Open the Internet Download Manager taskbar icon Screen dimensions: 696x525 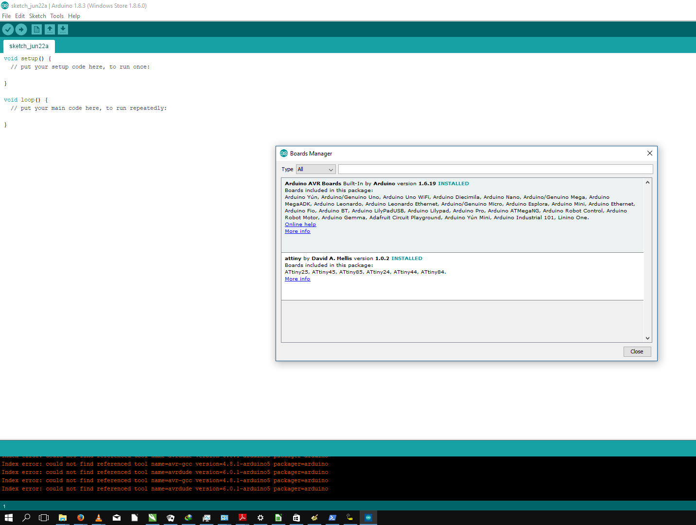189,518
